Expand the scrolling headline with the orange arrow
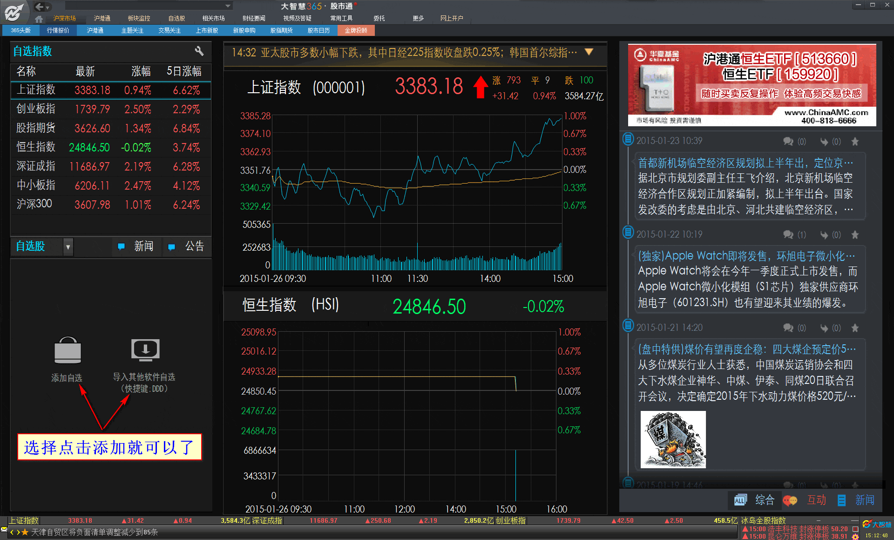Viewport: 894px width, 540px height. point(589,52)
